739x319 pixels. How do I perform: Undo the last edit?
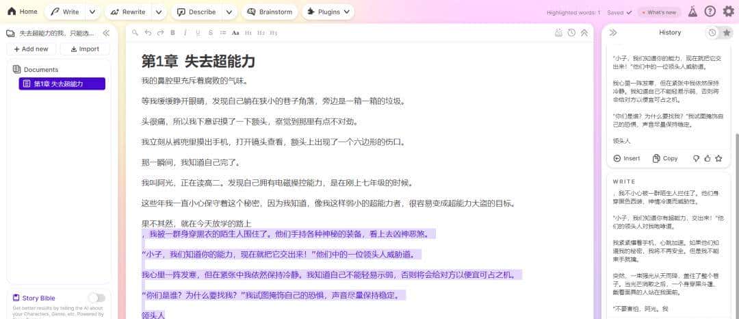(x=148, y=32)
